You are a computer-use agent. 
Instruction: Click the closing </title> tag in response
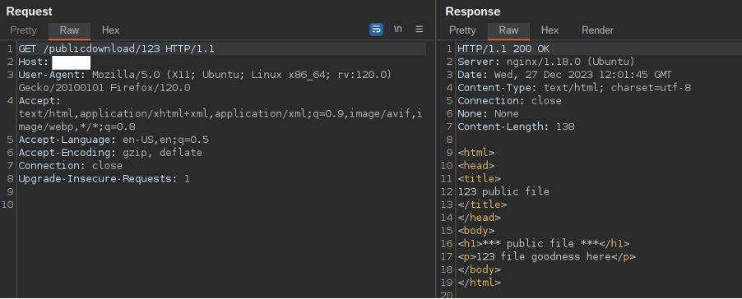tap(482, 205)
